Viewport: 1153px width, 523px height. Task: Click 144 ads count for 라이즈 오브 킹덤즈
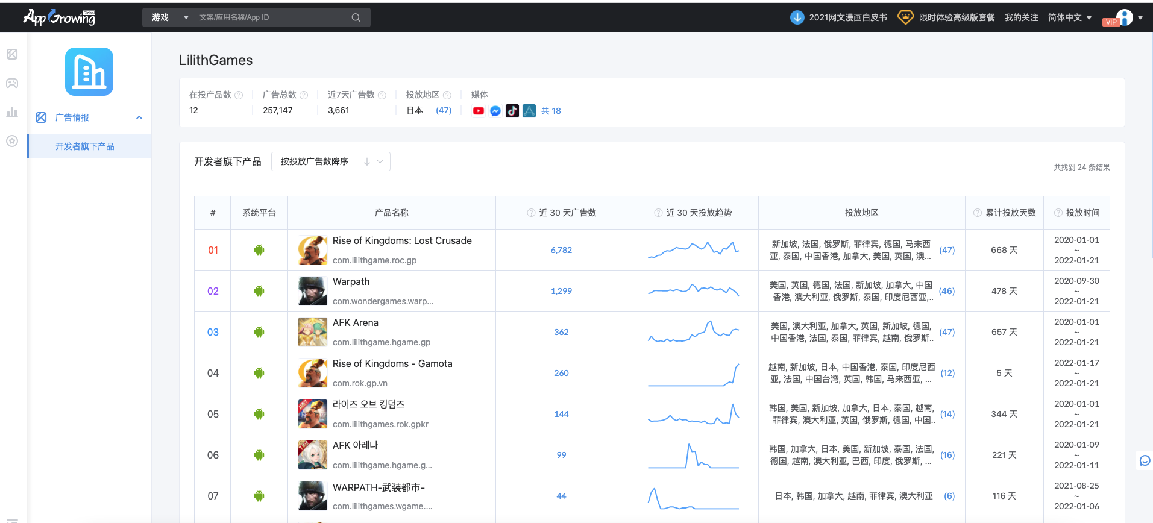tap(561, 414)
